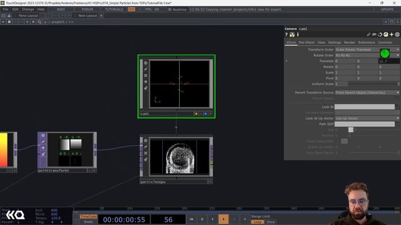Open the FORUM link
Viewport: 401px width, 225px height.
pos(87,9)
